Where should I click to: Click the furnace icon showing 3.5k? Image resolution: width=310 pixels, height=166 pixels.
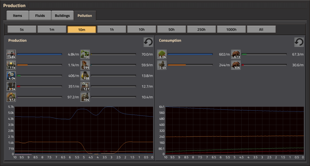click(11, 86)
